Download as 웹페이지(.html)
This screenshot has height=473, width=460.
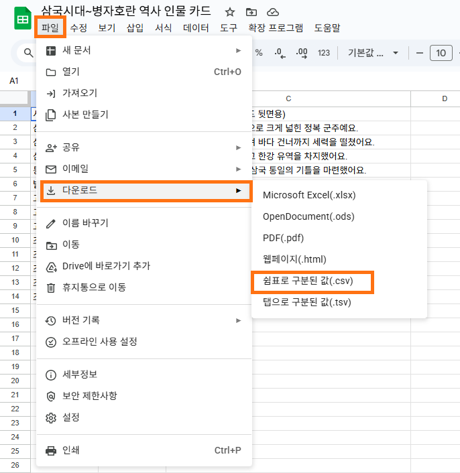(339, 259)
